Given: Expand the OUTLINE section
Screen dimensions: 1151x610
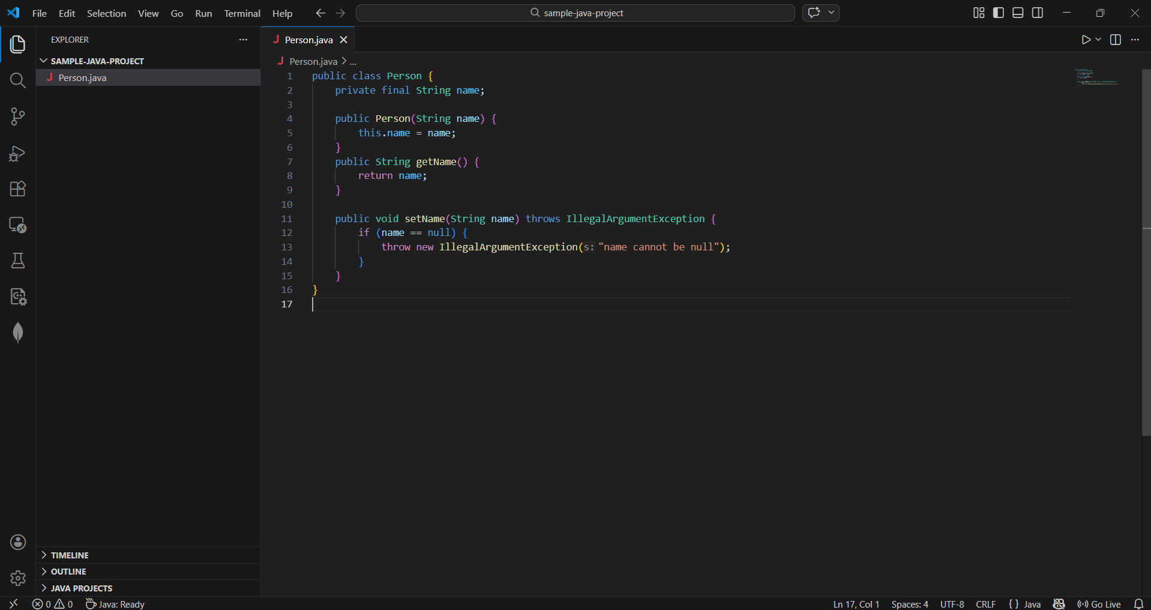Looking at the screenshot, I should 68,572.
